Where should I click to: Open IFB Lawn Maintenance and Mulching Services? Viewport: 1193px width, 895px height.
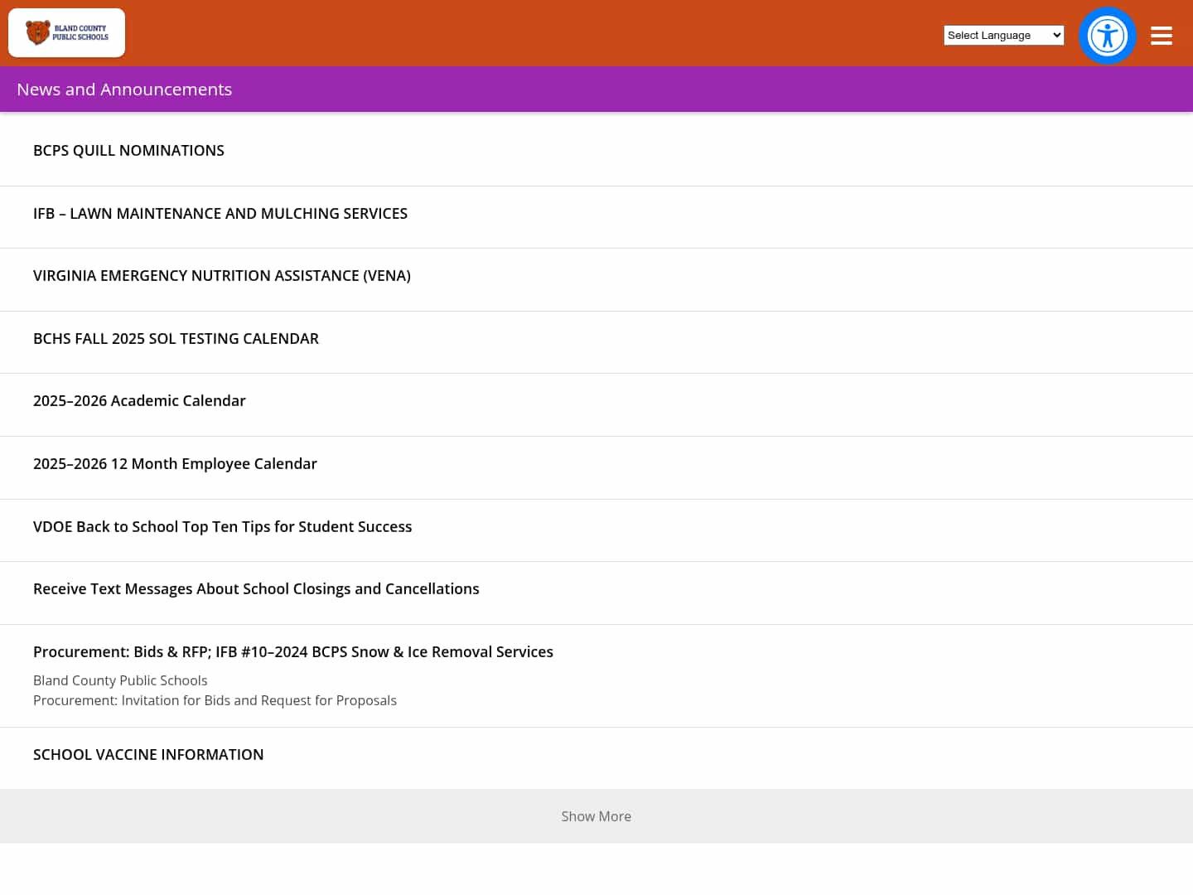(x=220, y=214)
